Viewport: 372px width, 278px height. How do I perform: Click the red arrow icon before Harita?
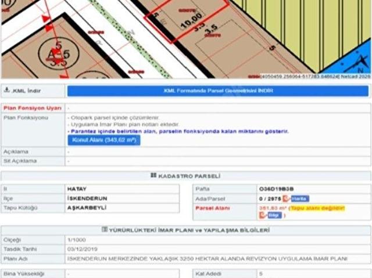pyautogui.click(x=286, y=198)
